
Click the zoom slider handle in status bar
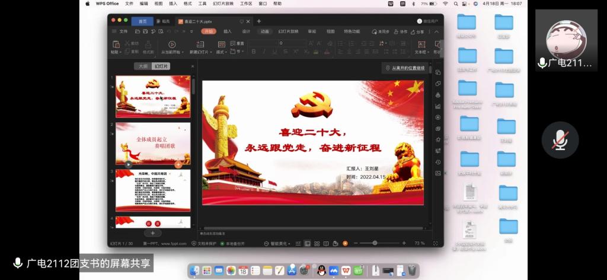pyautogui.click(x=375, y=243)
